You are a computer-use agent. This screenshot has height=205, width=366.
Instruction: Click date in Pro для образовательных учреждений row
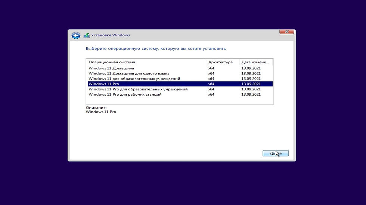coord(251,89)
